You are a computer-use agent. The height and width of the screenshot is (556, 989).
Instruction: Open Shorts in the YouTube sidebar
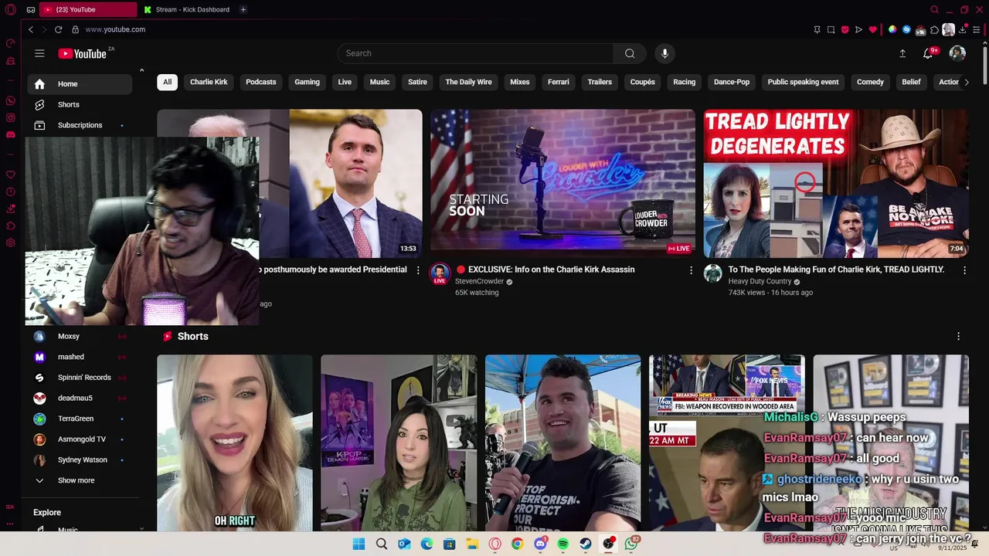[x=80, y=105]
